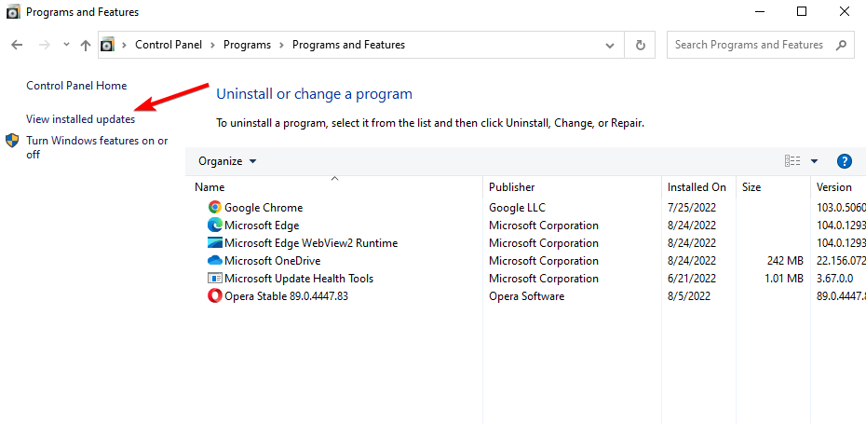Click Programs and Features breadcrumb

tap(348, 45)
